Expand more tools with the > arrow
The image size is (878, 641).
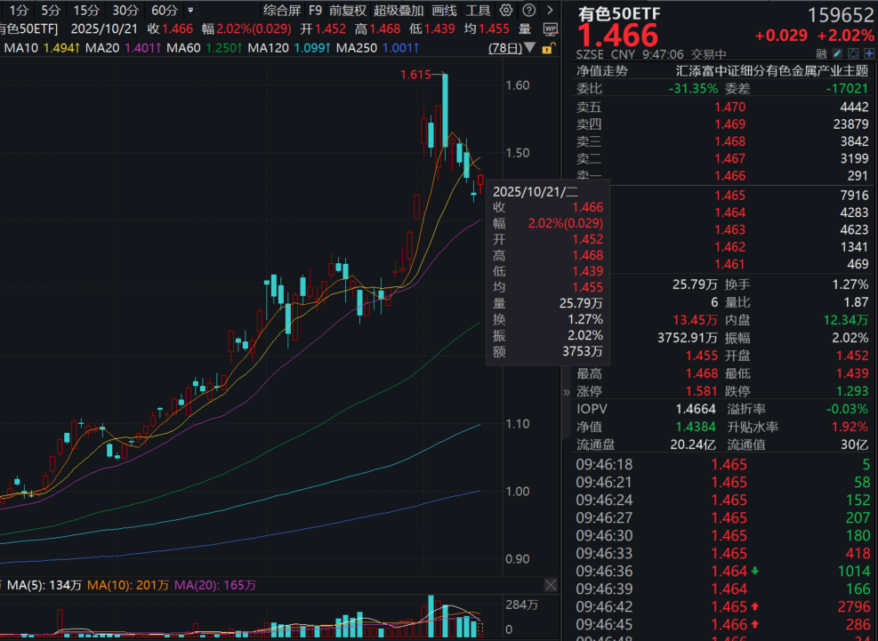pos(550,12)
